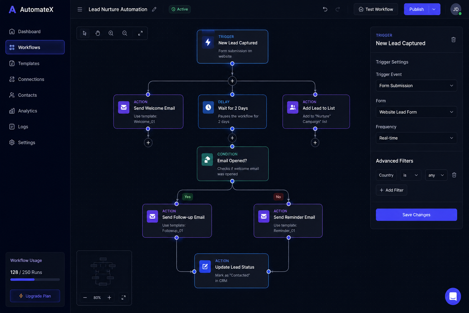The image size is (469, 313).
Task: Undo the last change
Action: pyautogui.click(x=325, y=9)
